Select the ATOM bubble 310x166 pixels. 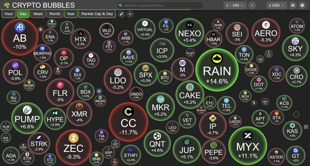[x=297, y=26]
